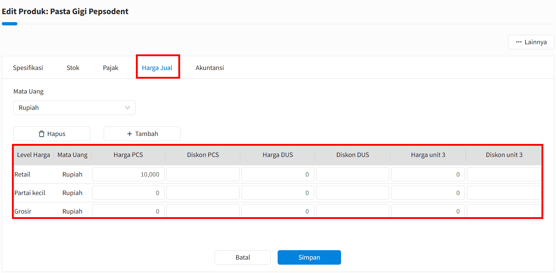Click Rupiah cell in Partai kecil row
Viewport: 556px width, 273px height.
(x=72, y=193)
